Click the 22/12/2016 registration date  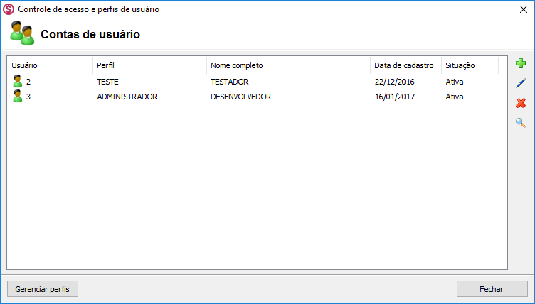394,82
